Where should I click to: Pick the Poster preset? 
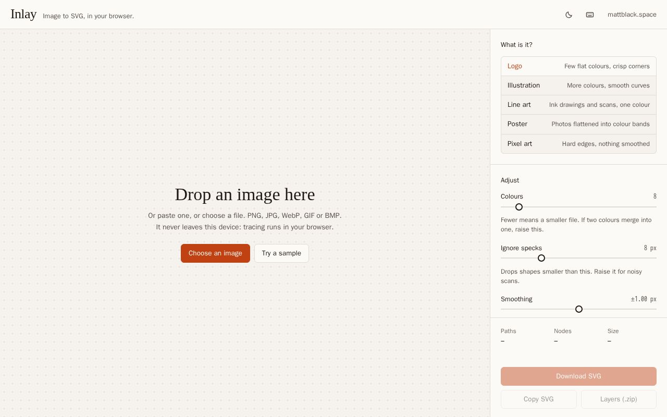pos(578,124)
